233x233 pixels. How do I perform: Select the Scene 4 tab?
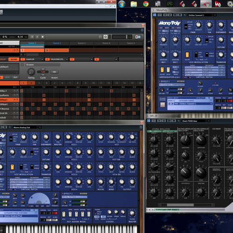coord(106,43)
